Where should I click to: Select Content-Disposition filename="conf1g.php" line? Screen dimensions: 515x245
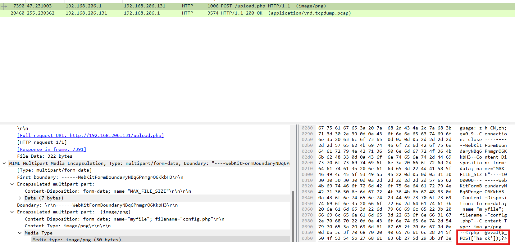[125, 219]
